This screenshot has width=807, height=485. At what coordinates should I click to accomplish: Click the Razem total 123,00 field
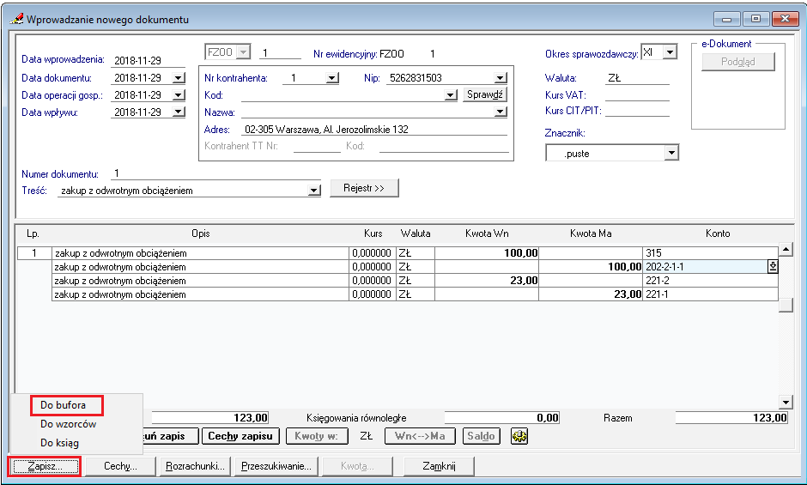(731, 417)
